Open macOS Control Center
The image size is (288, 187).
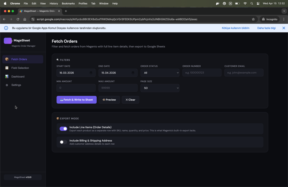pyautogui.click(x=258, y=3)
